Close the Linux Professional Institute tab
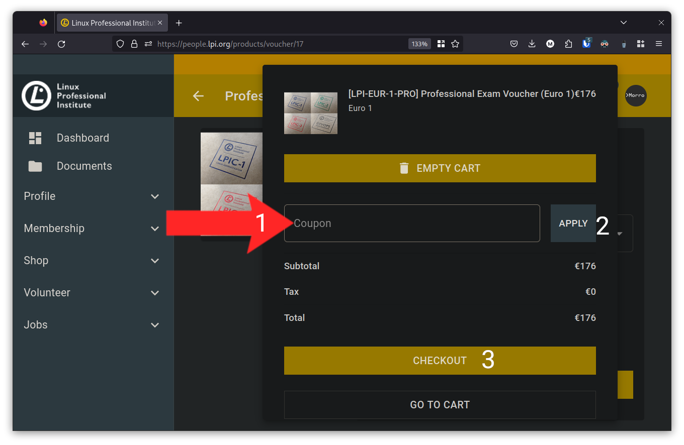The width and height of the screenshot is (684, 445). click(x=160, y=23)
